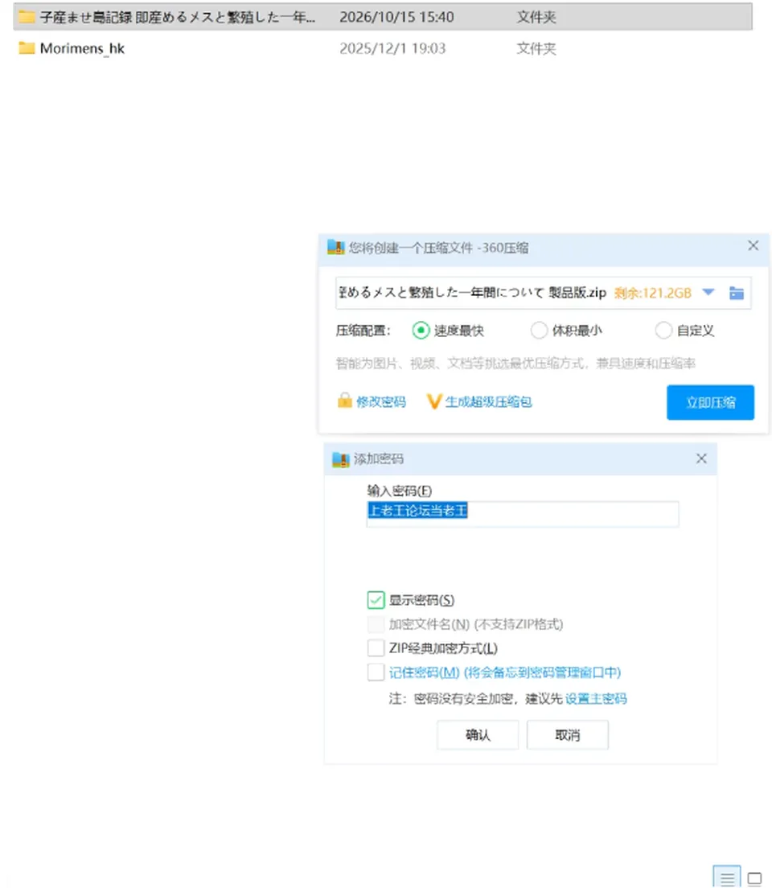The width and height of the screenshot is (772, 888).
Task: Enable the ZIP经典加密方式(L) checkbox
Action: (x=376, y=647)
